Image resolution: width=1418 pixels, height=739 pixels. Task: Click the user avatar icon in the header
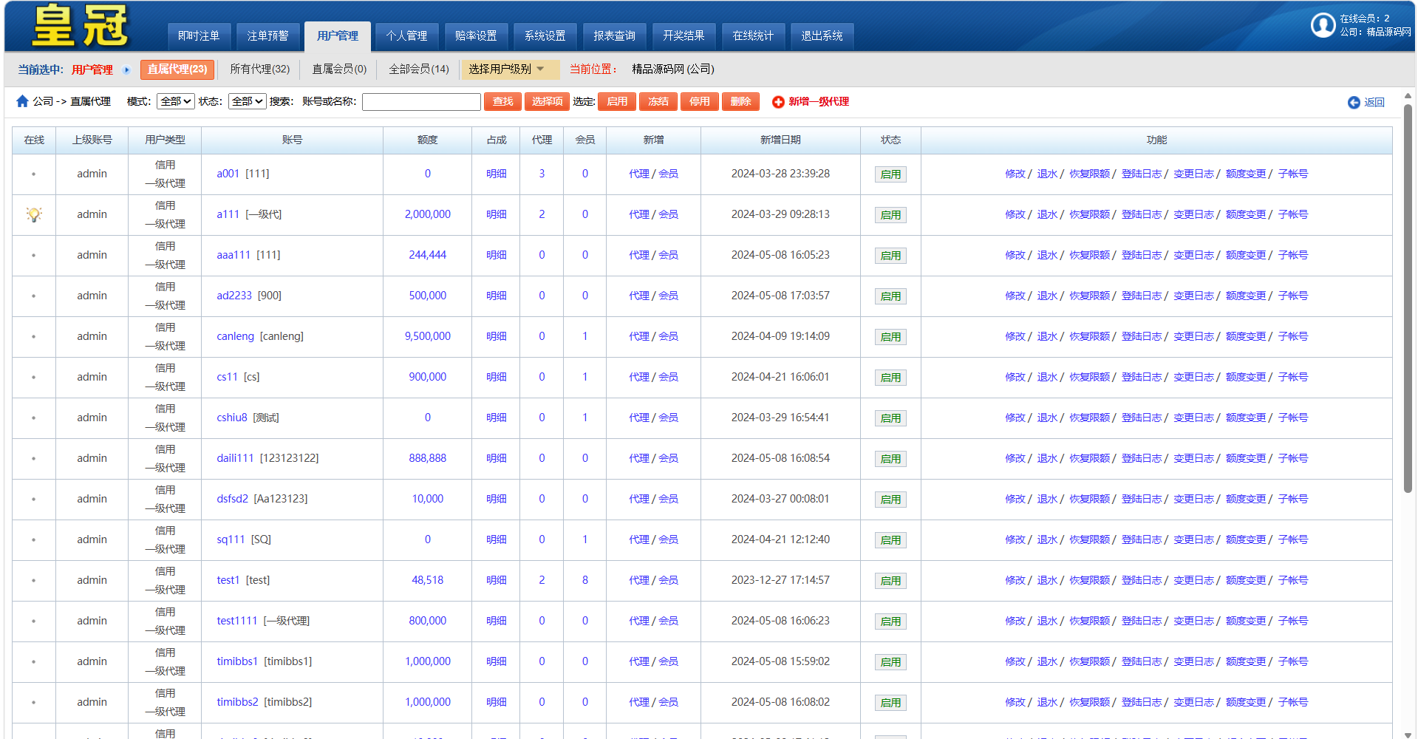click(x=1322, y=25)
